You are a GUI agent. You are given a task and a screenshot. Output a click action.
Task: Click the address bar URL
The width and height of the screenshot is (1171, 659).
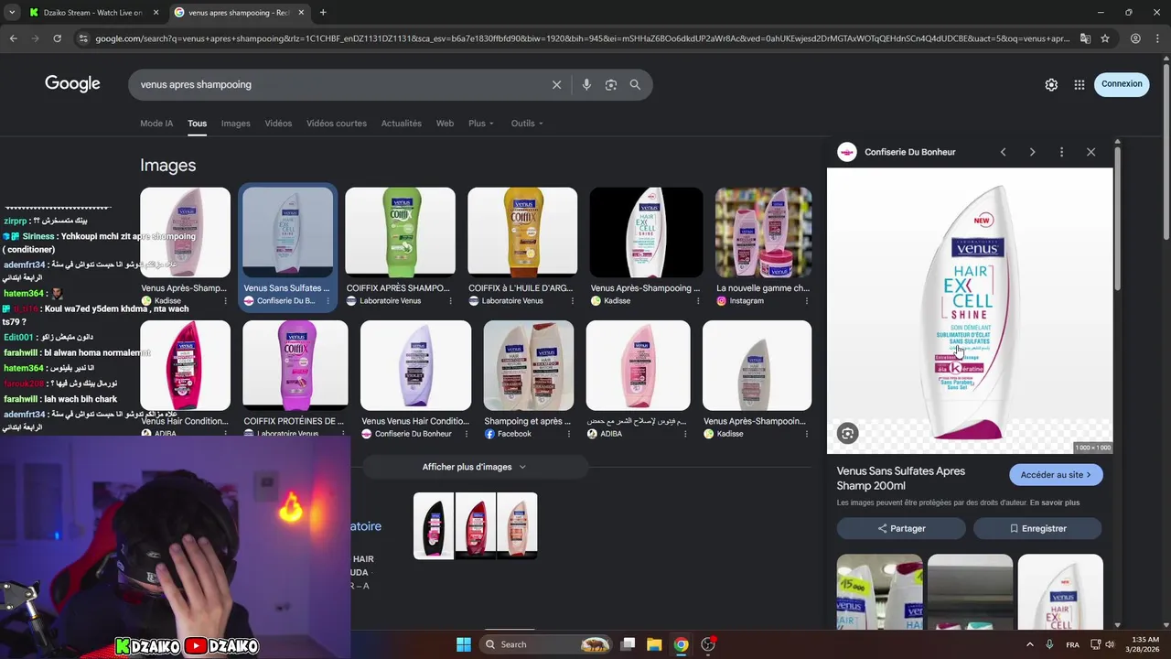(582, 38)
